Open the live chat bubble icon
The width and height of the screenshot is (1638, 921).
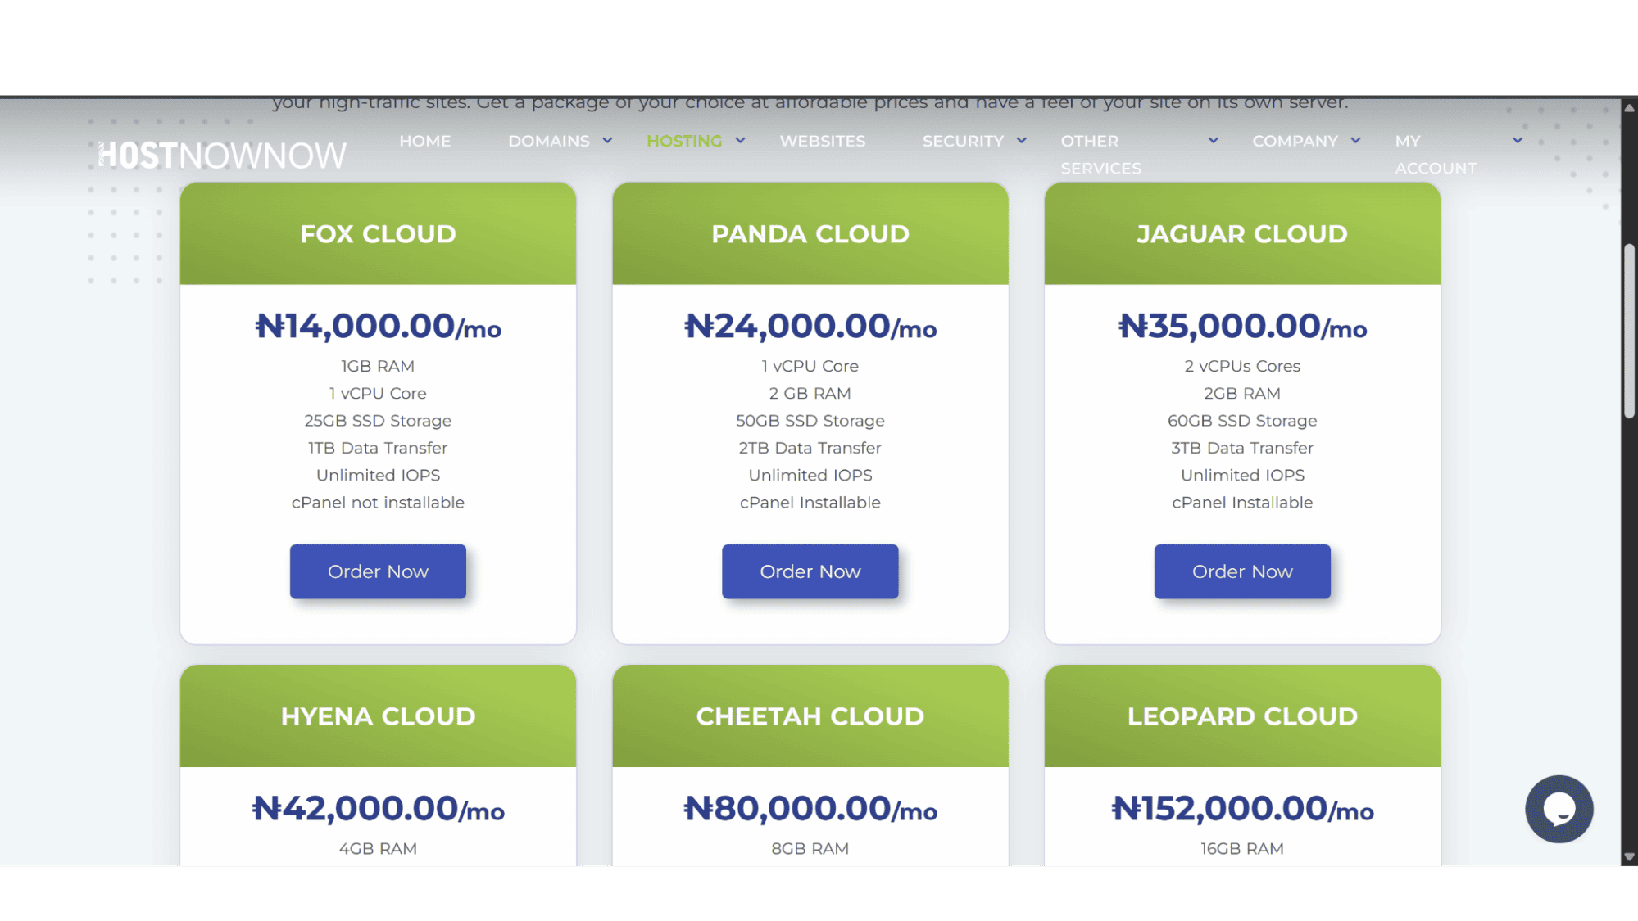[x=1559, y=809]
